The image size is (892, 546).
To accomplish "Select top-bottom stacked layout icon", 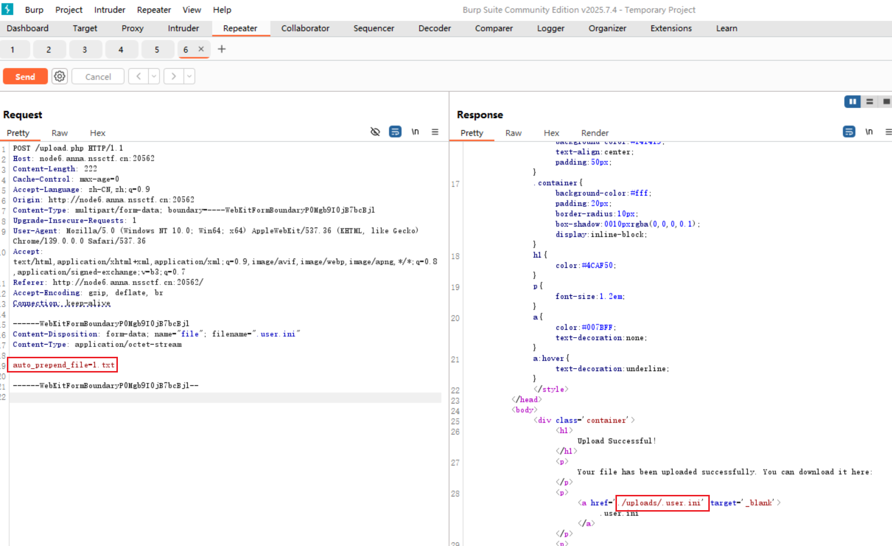I will point(869,102).
